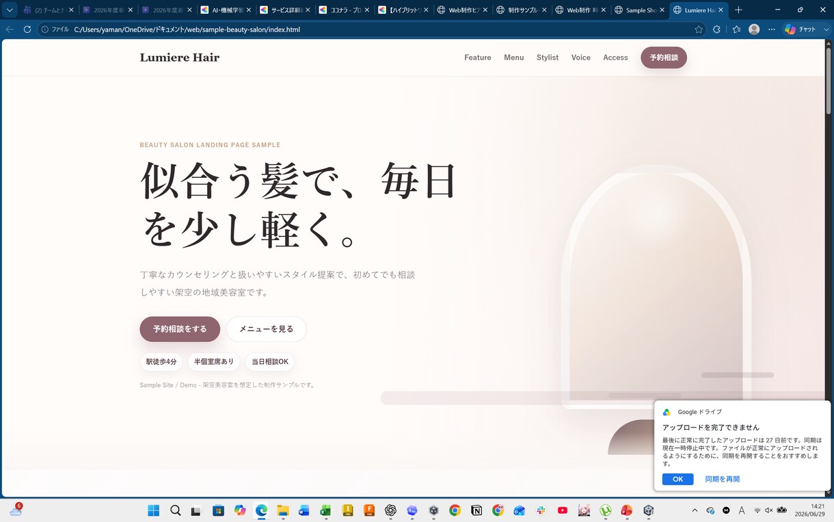
Task: Open Windows taskbar search
Action: click(x=176, y=510)
